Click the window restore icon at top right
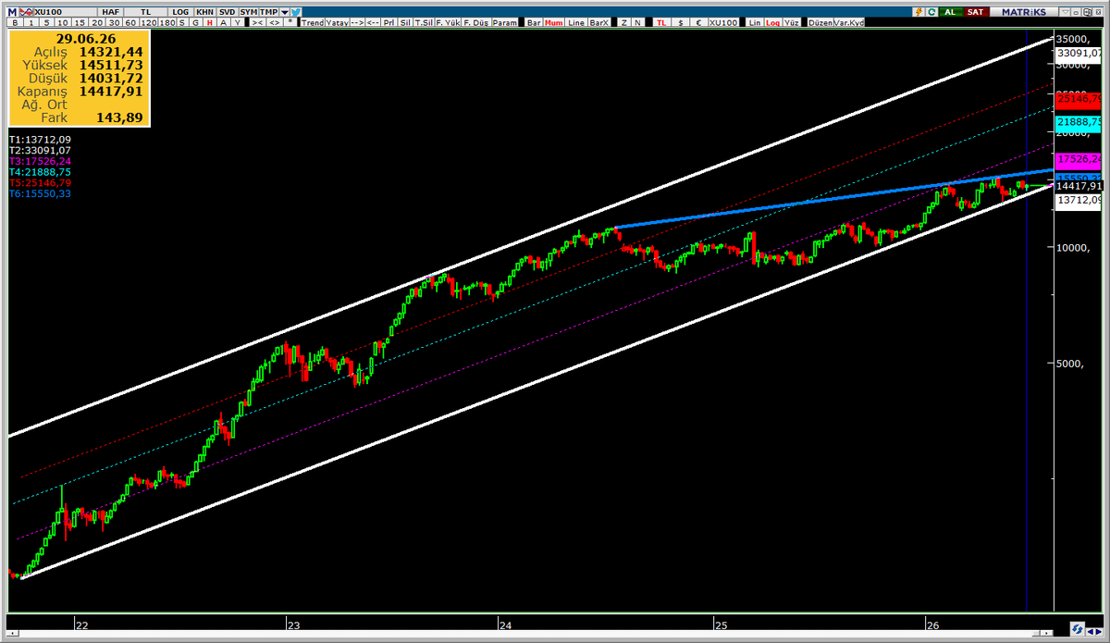This screenshot has height=643, width=1110. tap(1086, 11)
